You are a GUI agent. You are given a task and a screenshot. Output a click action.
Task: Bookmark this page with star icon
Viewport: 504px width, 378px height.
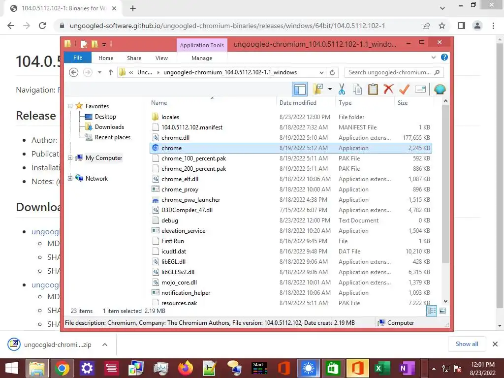pos(442,26)
